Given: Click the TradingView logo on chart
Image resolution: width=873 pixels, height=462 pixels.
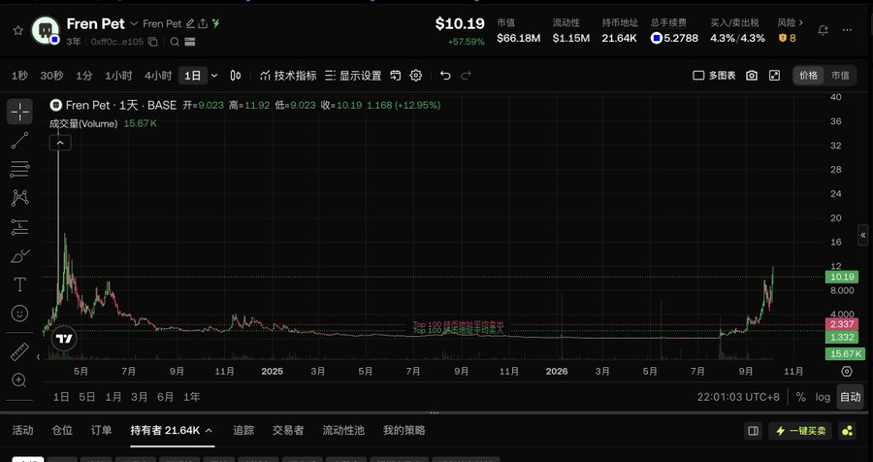Looking at the screenshot, I should (x=64, y=339).
